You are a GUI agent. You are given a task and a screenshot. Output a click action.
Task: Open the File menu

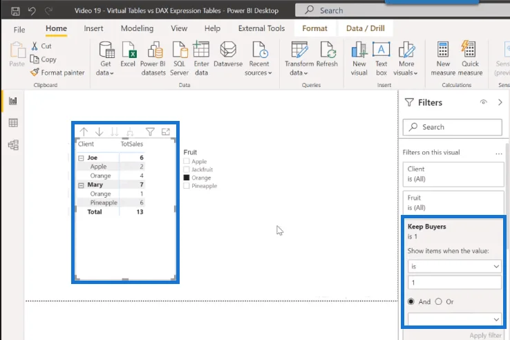coord(19,30)
